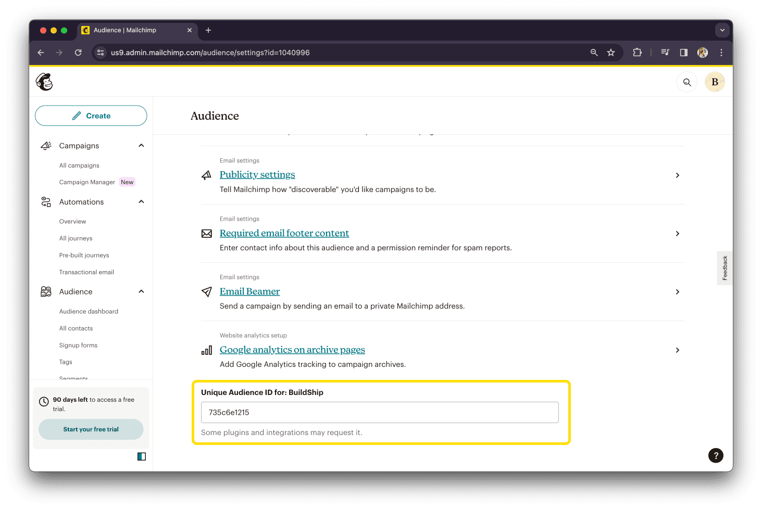This screenshot has height=510, width=762.
Task: Select the Audience people icon in sidebar
Action: coord(46,291)
